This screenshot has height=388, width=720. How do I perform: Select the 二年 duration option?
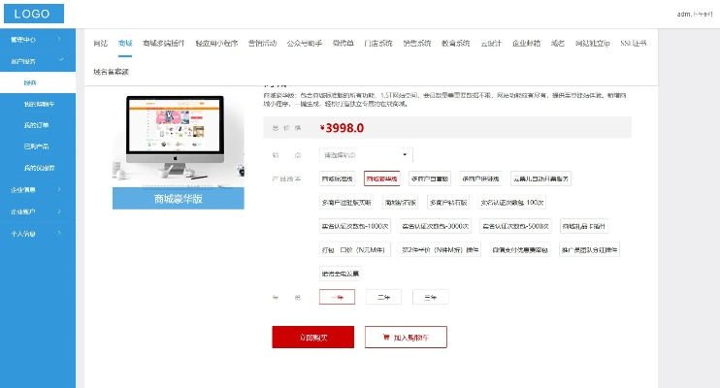click(x=384, y=297)
